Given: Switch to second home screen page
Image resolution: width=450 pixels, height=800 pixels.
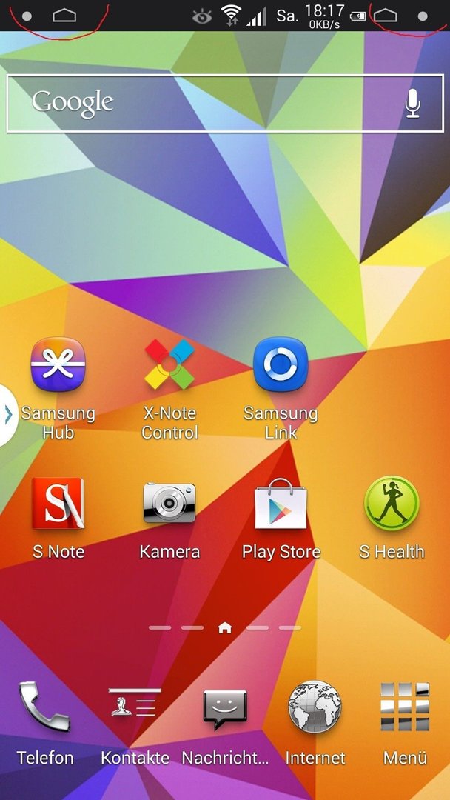Looking at the screenshot, I should click(192, 628).
